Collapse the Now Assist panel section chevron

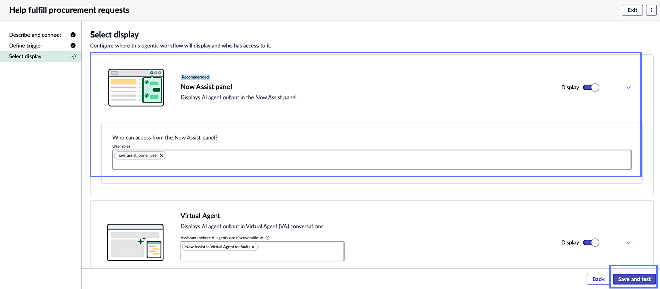pyautogui.click(x=629, y=88)
